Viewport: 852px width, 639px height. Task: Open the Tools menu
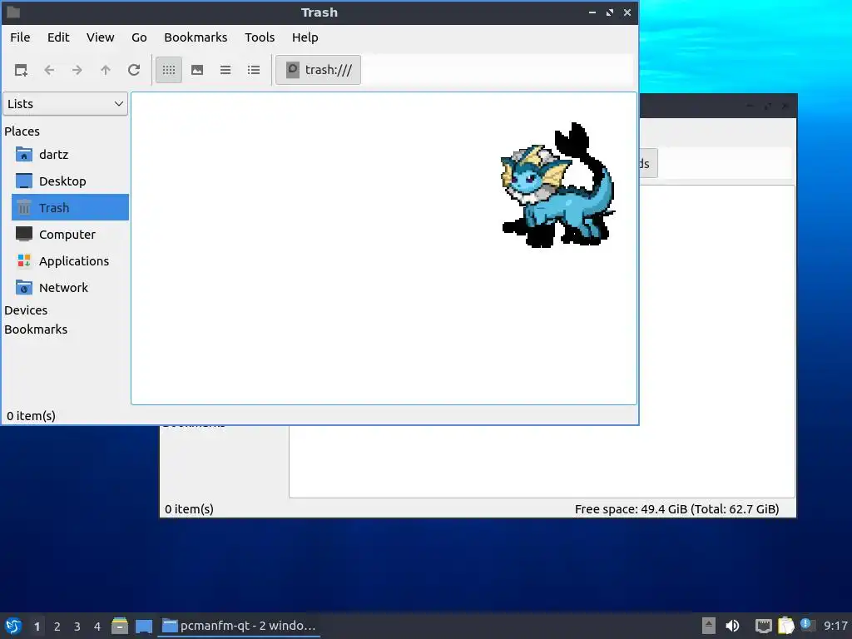260,37
